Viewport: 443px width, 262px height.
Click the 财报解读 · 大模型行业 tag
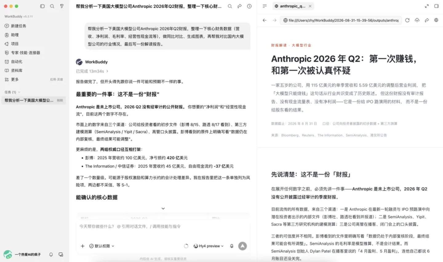(291, 45)
